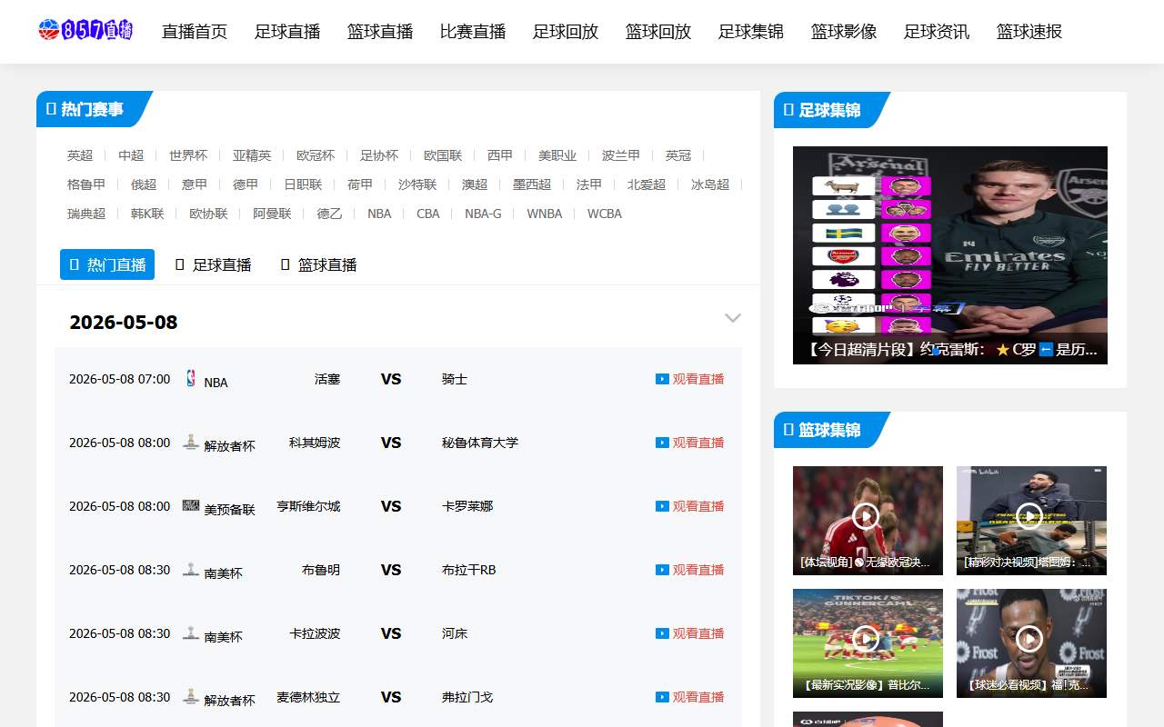1164x727 pixels.
Task: Open 足球回放 in top navigation
Action: coord(566,32)
